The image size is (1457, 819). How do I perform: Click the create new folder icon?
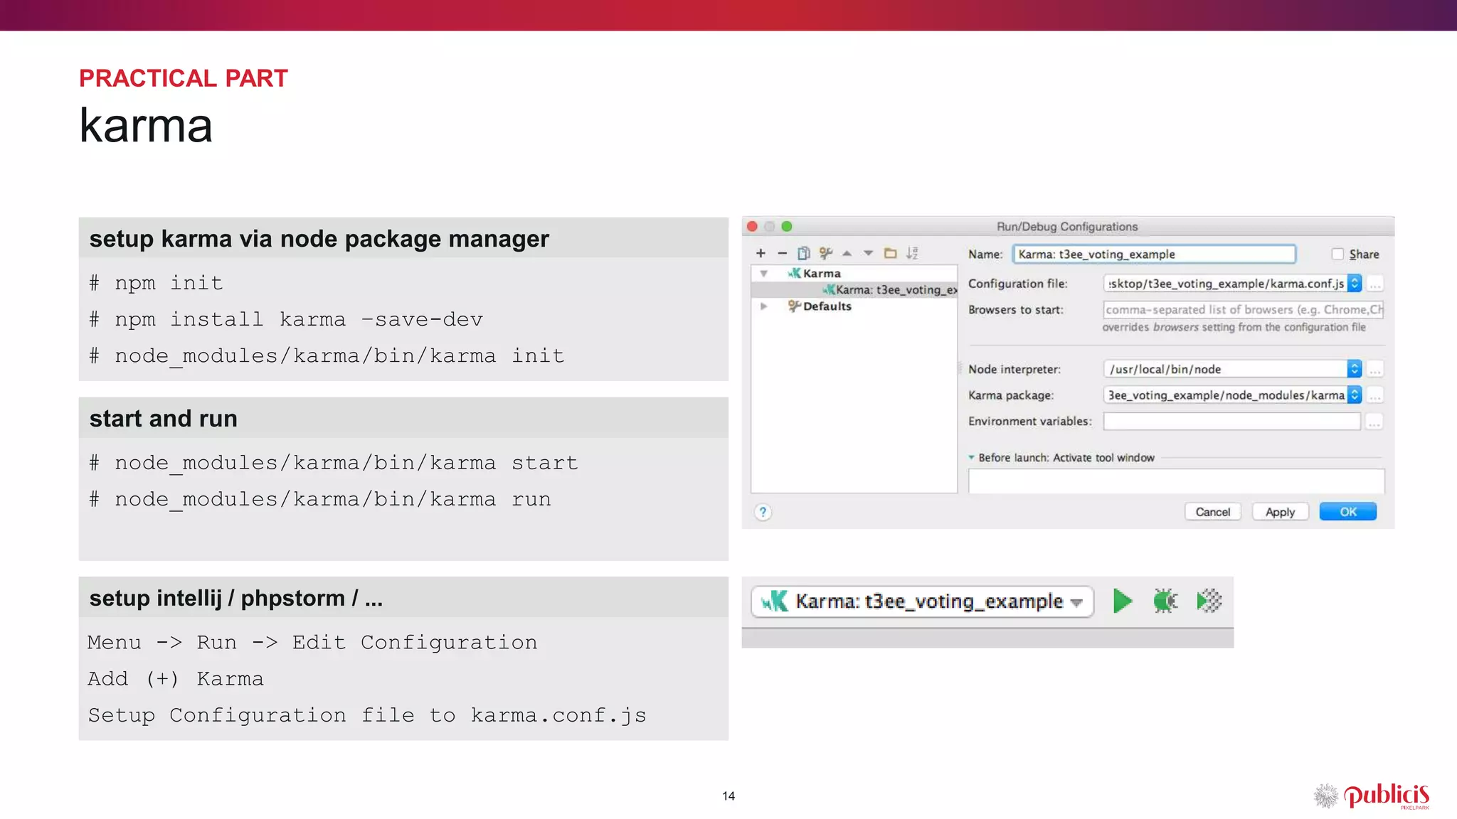pos(890,253)
